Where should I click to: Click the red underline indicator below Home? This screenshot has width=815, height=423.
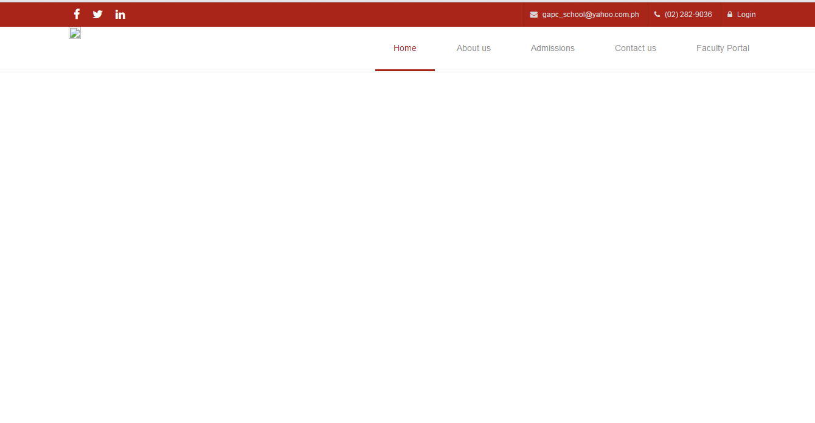404,70
